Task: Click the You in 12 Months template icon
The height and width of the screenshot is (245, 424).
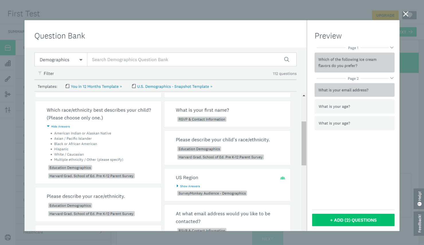Action: pyautogui.click(x=67, y=86)
